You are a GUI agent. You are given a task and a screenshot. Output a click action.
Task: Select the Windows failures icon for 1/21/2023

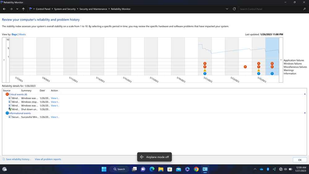(x=205, y=63)
